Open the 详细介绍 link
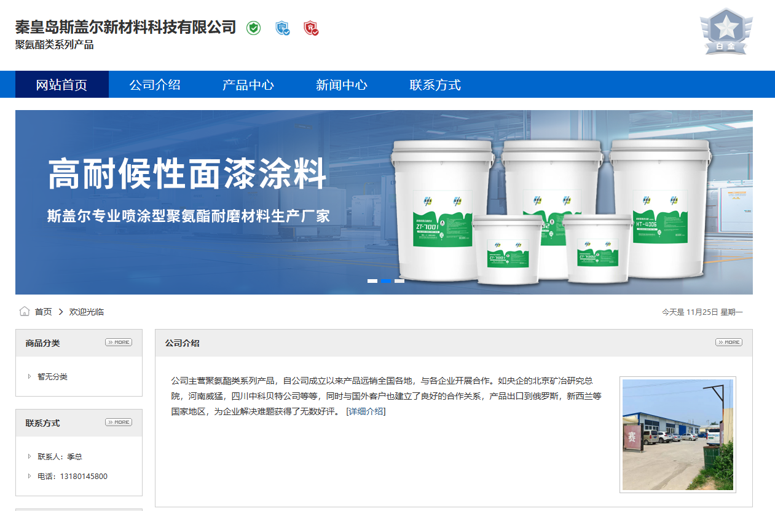Viewport: 775px width, 511px height. 366,411
